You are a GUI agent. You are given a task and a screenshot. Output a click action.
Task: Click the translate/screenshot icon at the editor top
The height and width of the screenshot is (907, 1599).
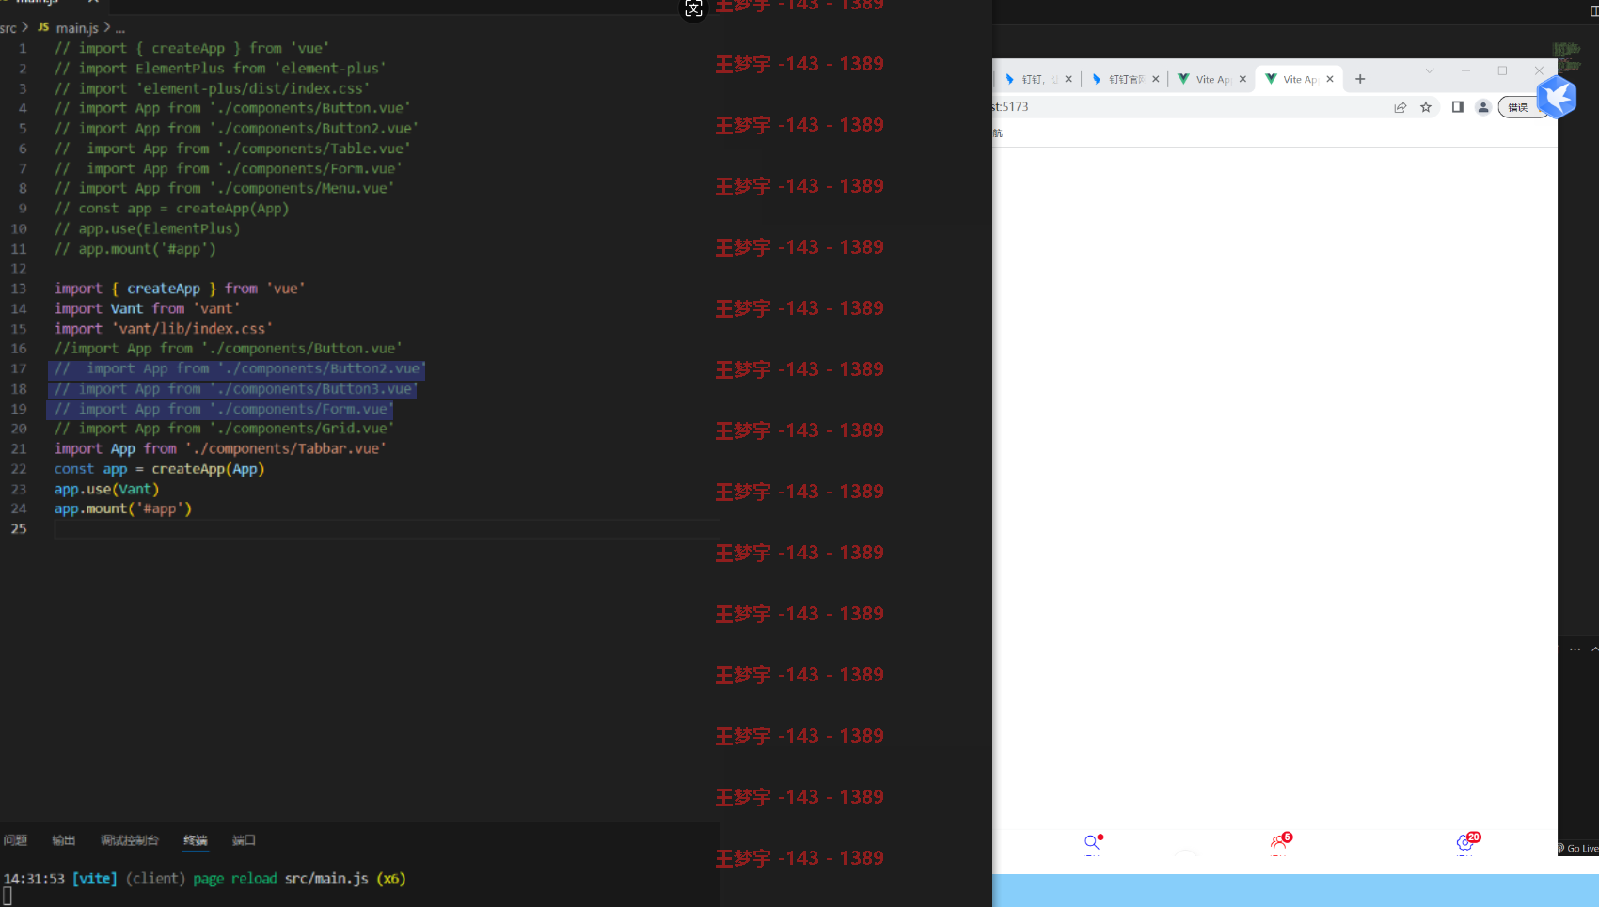coord(693,9)
